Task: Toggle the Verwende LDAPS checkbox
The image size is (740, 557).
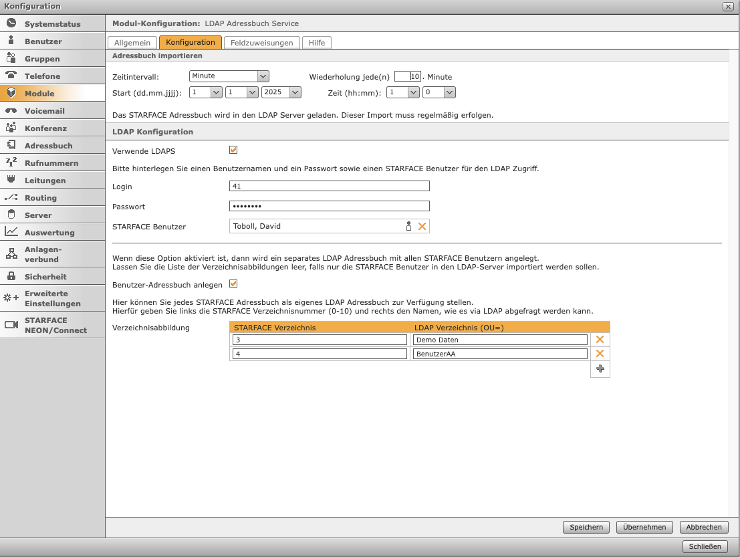Action: [x=233, y=150]
